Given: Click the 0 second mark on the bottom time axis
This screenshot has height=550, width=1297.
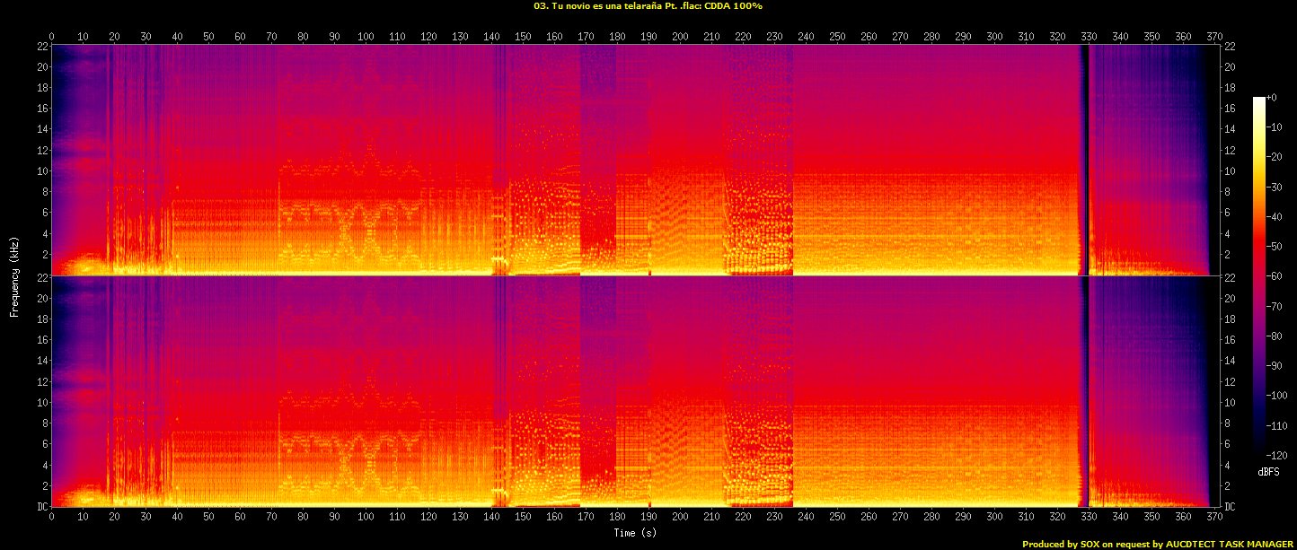Looking at the screenshot, I should coord(52,517).
